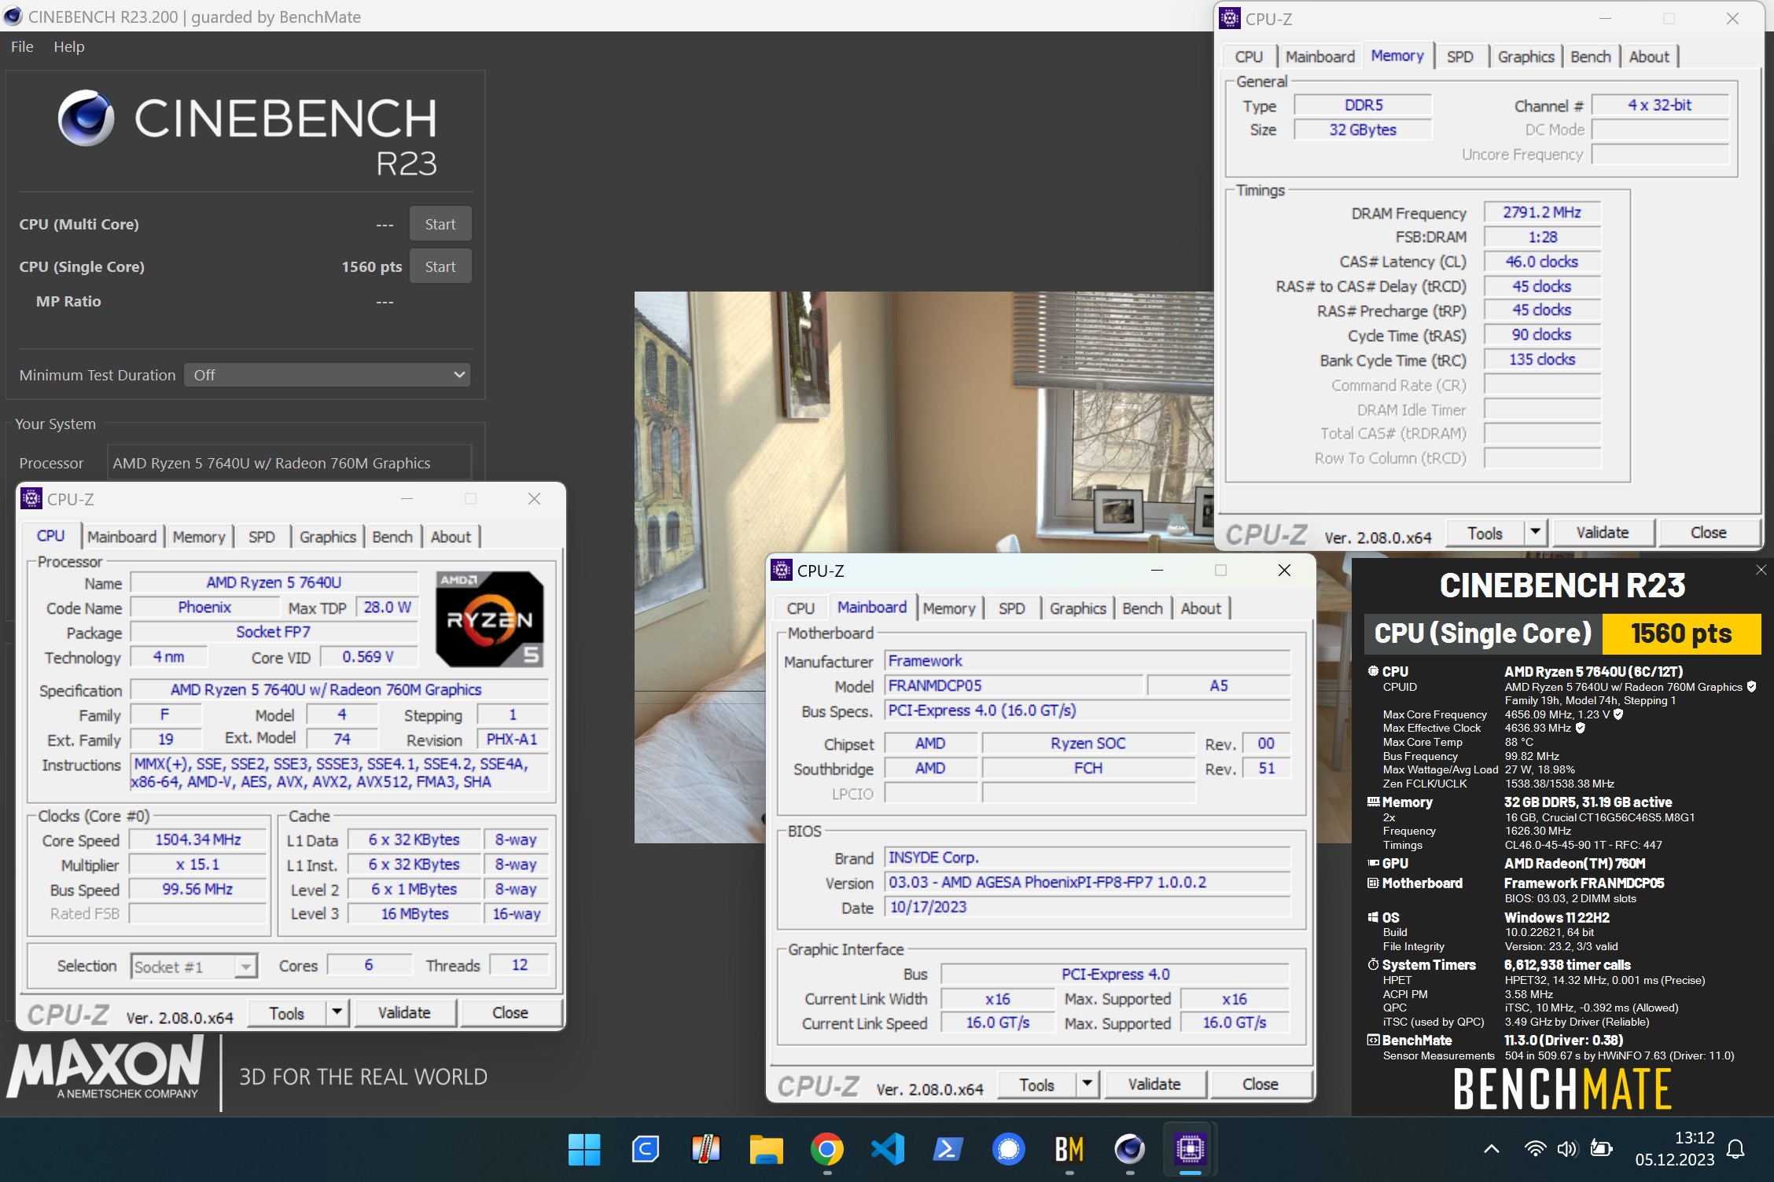1774x1182 pixels.
Task: Switch to Mainboard tab in left CPU-Z window
Action: (122, 537)
